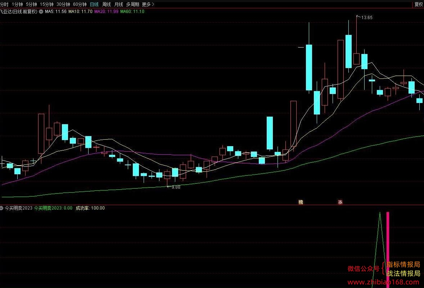This screenshot has width=424, height=288.
Task: Open the 复权 adjustment option
Action: tap(419, 4)
